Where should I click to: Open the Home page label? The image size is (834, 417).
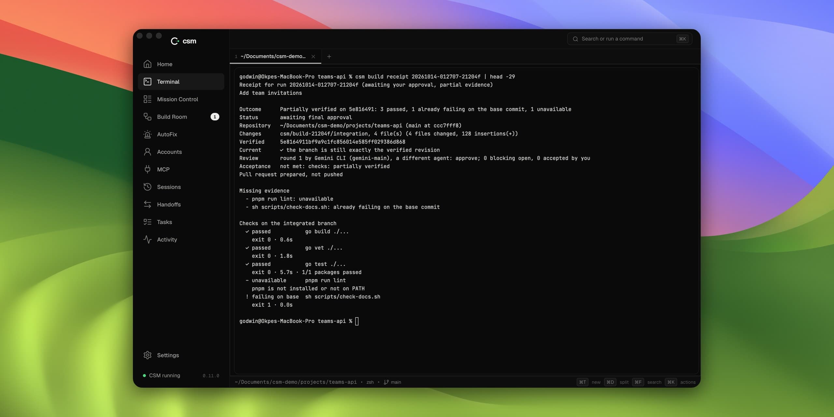[x=165, y=64]
